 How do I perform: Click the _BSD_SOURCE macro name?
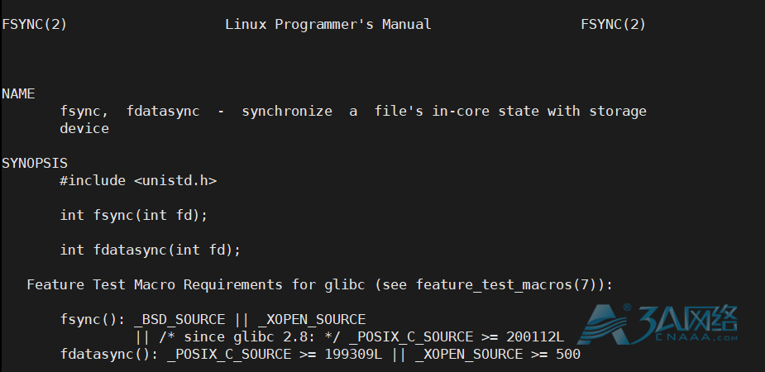[x=179, y=319]
